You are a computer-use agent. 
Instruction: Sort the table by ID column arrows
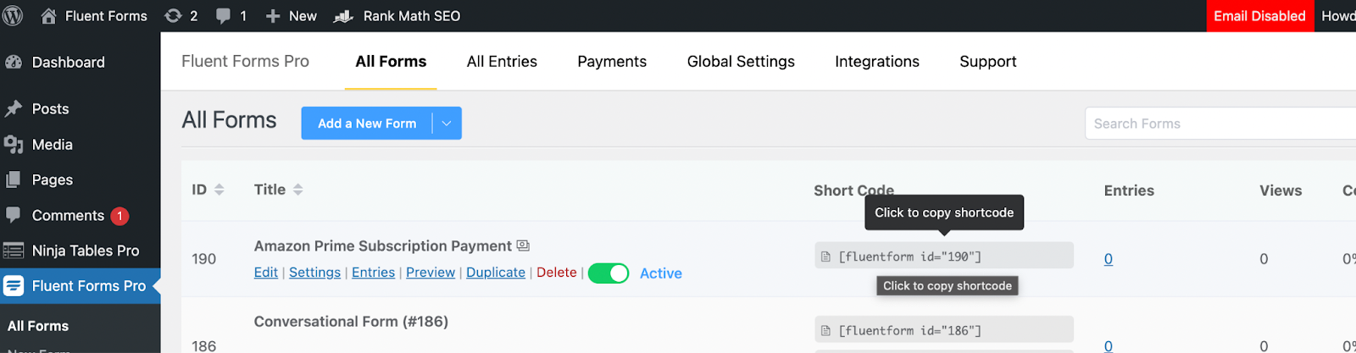[219, 190]
